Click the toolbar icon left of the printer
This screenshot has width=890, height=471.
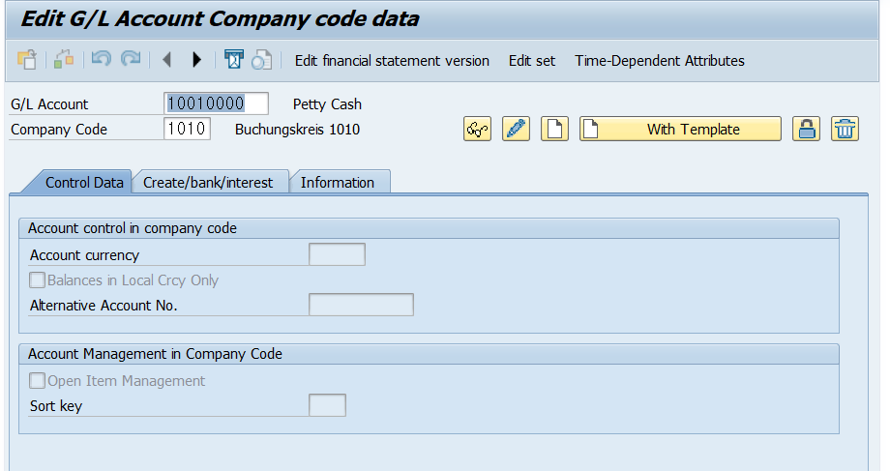[x=233, y=59]
